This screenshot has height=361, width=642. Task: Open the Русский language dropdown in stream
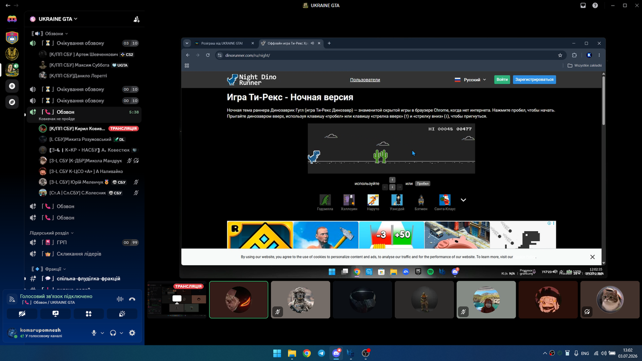470,80
